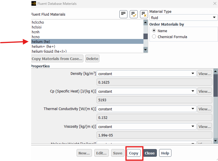Click the Fluent logo in title bar

[x=34, y=3]
